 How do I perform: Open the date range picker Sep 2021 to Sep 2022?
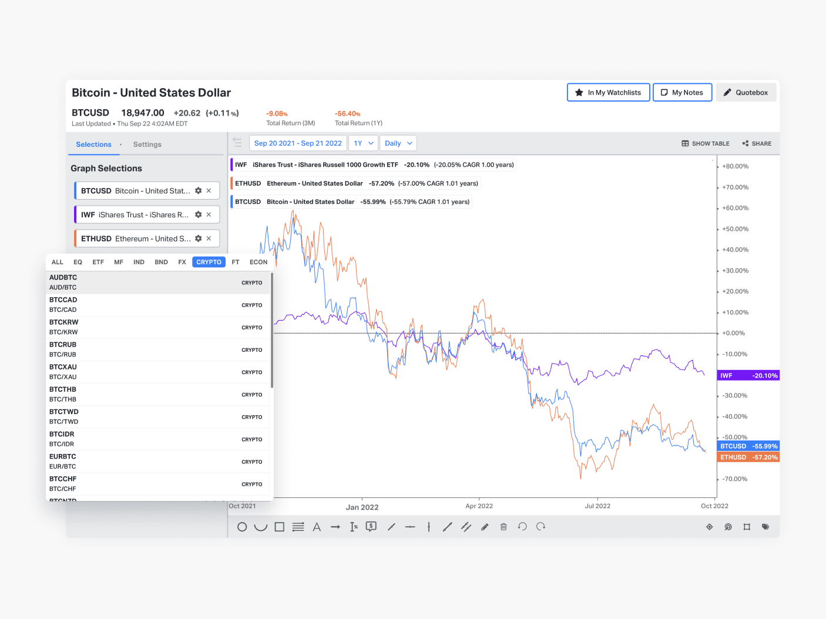pos(297,143)
